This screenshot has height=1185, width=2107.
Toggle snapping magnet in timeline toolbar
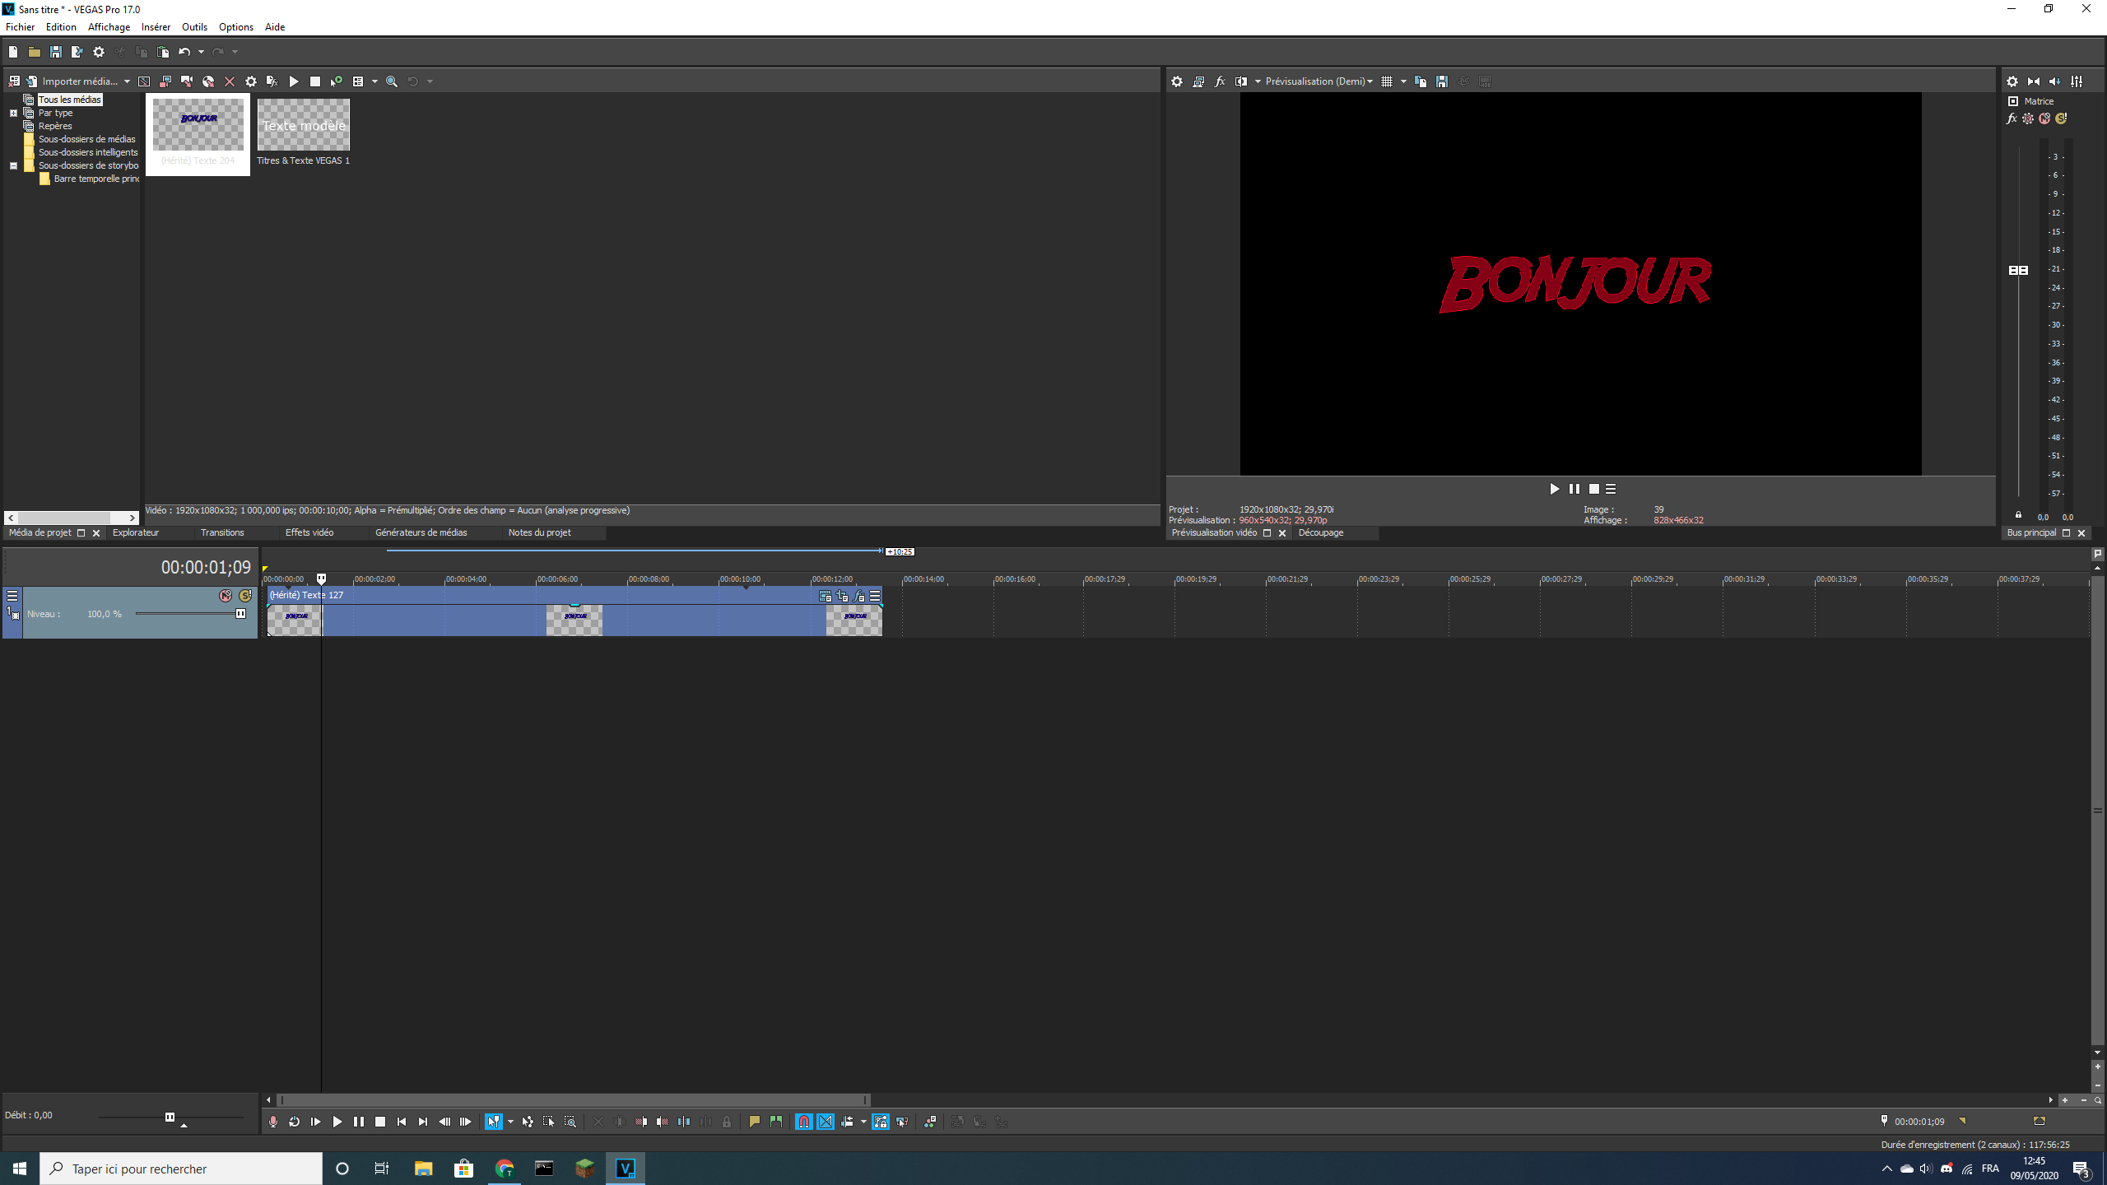(804, 1122)
